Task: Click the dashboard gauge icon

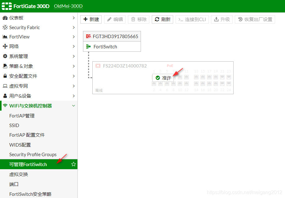Action: (x=5, y=18)
